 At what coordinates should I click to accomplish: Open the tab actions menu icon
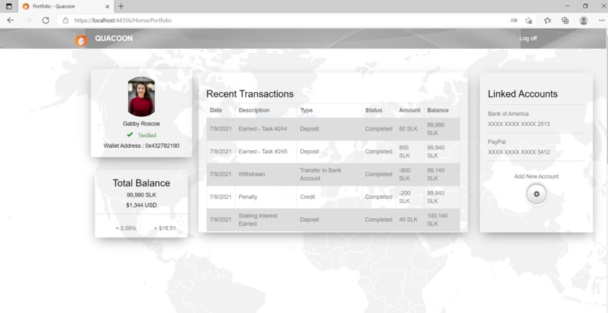pyautogui.click(x=9, y=6)
